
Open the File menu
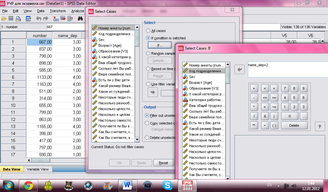pos(5,11)
